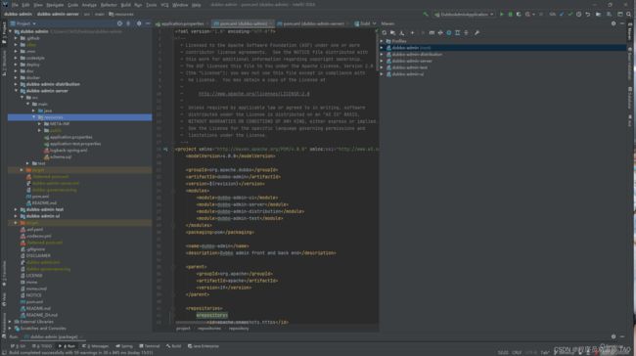Open the Spring tool window
The image size is (636, 356).
point(124,346)
